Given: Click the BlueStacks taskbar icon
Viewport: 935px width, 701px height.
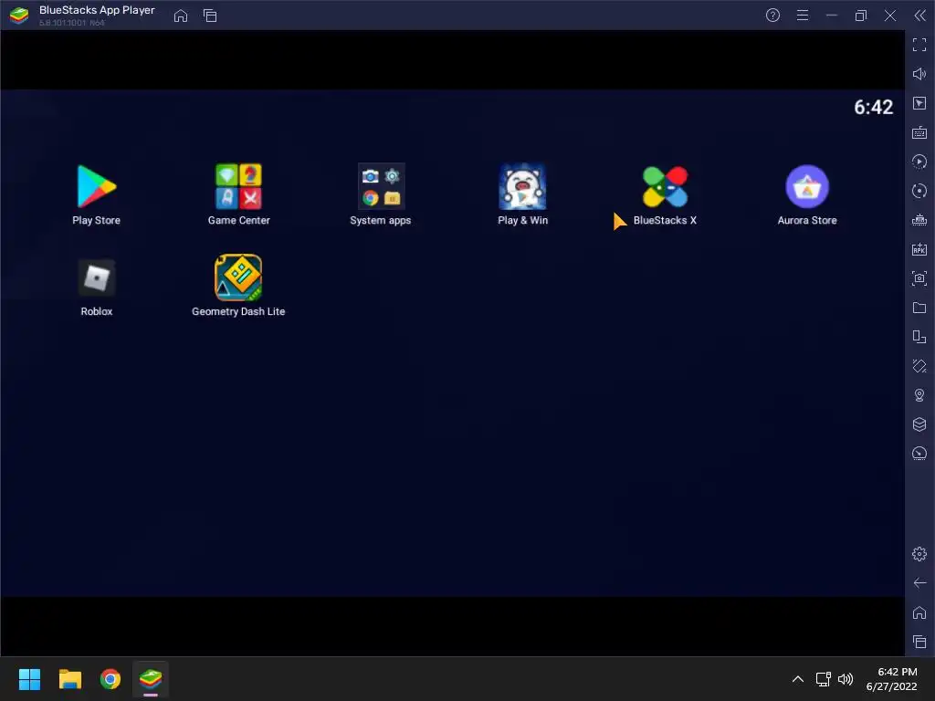Looking at the screenshot, I should [151, 678].
